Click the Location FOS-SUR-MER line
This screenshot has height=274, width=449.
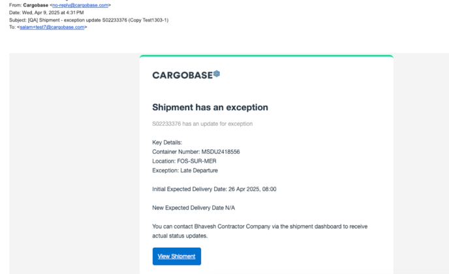(185, 161)
